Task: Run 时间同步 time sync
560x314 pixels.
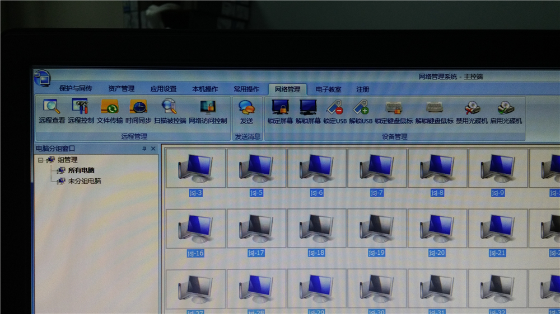Action: coord(138,111)
